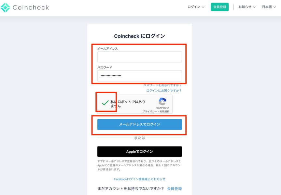This screenshot has height=195, width=281.
Task: Click the chevron next to お知らせ
Action: pyautogui.click(x=254, y=7)
